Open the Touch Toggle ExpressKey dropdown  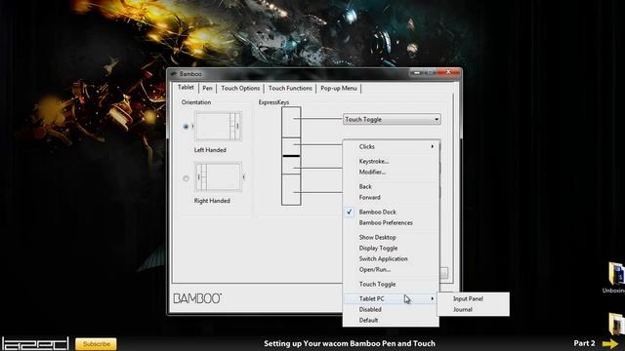392,119
